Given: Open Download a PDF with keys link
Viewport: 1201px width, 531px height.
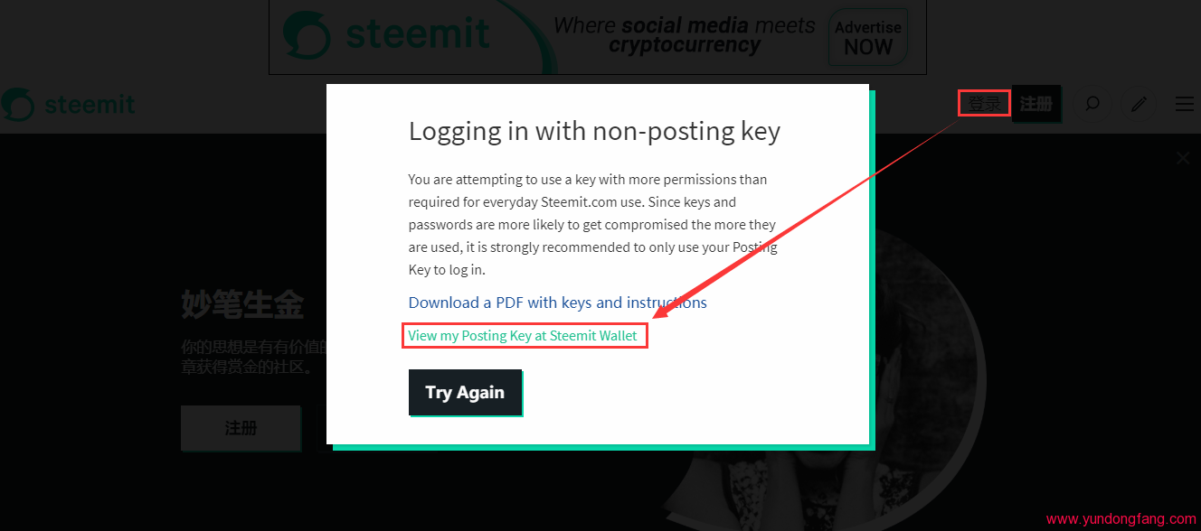Looking at the screenshot, I should coord(557,303).
